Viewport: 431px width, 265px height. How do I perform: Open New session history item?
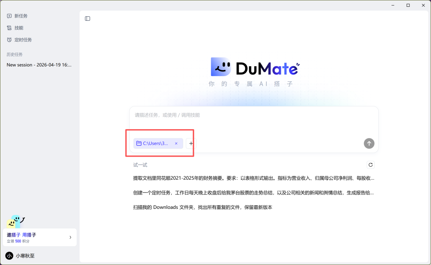[x=39, y=65]
